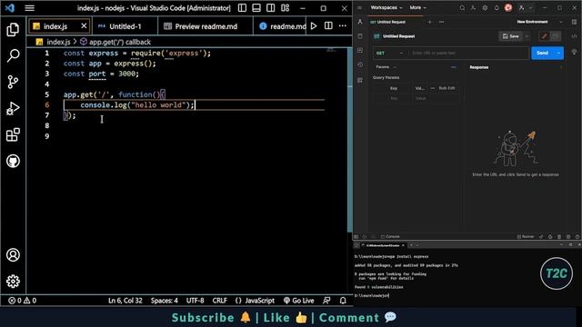Open the Run and Debug view
Viewport: 582px width, 327px height.
(x=13, y=108)
